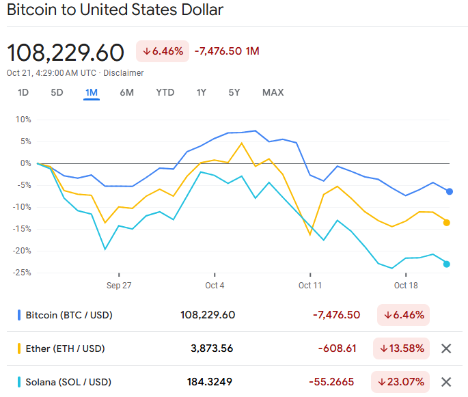
Task: Open the Disclaimer link
Action: coord(124,73)
